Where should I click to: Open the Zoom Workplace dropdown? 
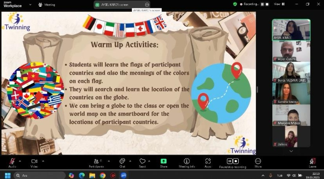click(30, 4)
